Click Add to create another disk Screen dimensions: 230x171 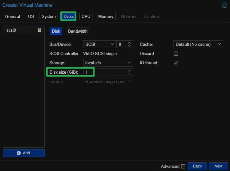click(24, 153)
